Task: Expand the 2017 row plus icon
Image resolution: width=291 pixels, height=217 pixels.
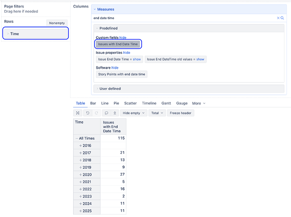Action: 81,153
